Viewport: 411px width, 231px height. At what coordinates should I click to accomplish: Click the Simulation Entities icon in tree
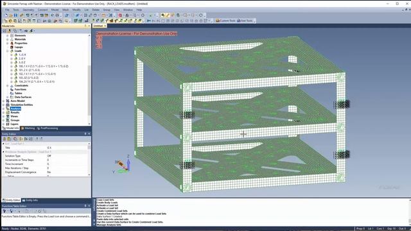coord(8,105)
